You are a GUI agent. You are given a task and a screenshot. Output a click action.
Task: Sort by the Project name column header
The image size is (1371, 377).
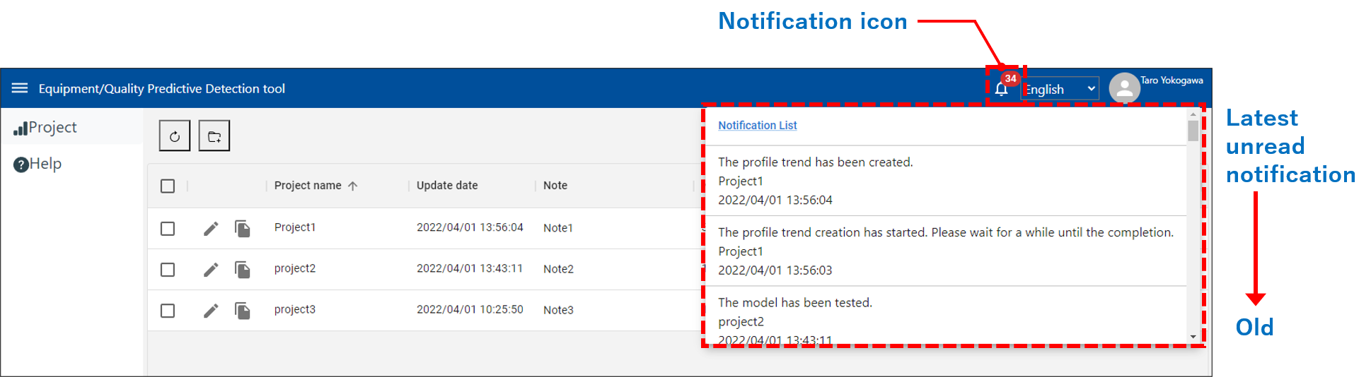[308, 185]
